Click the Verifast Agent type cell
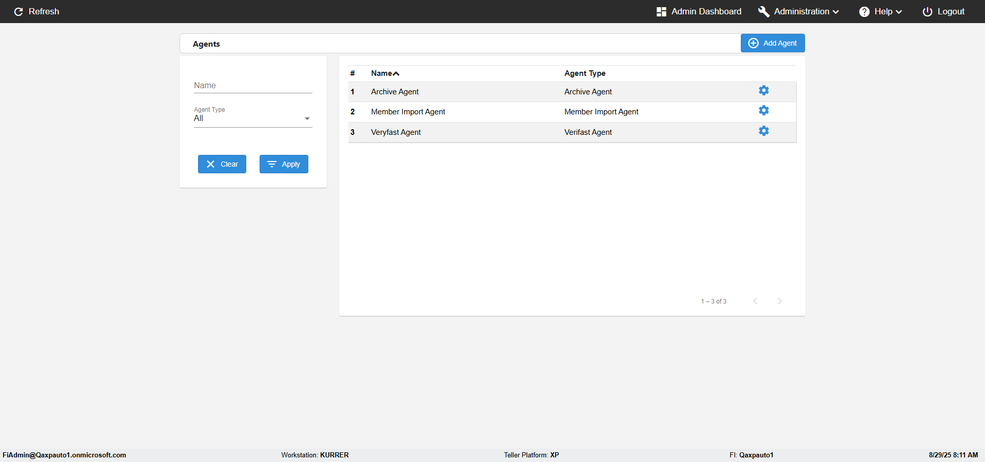The height and width of the screenshot is (462, 985). tap(588, 132)
